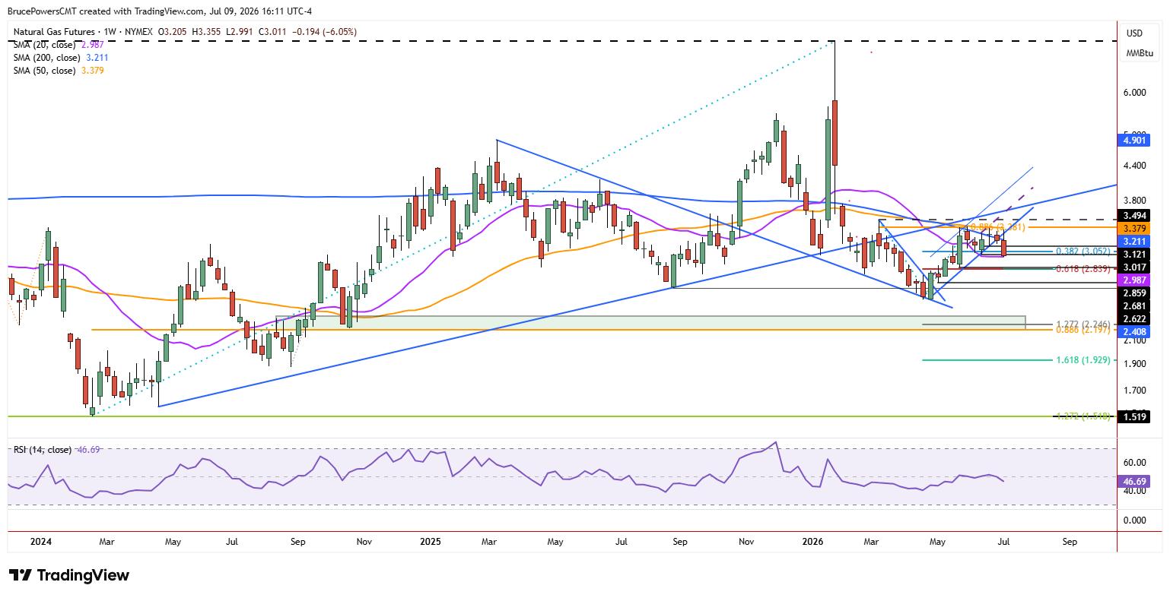1170x598 pixels.
Task: Click the RSI (14, close) indicator legend
Action: pyautogui.click(x=57, y=450)
